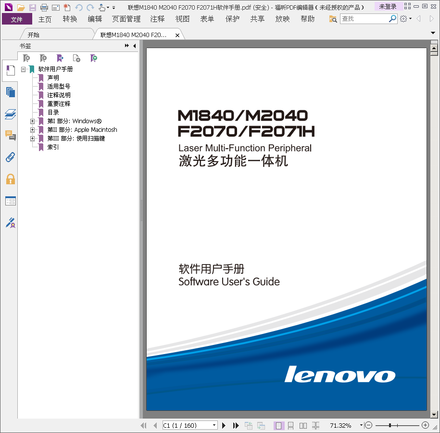Click the zoom out minus button
Screen dimensions: 440x433
(368, 425)
